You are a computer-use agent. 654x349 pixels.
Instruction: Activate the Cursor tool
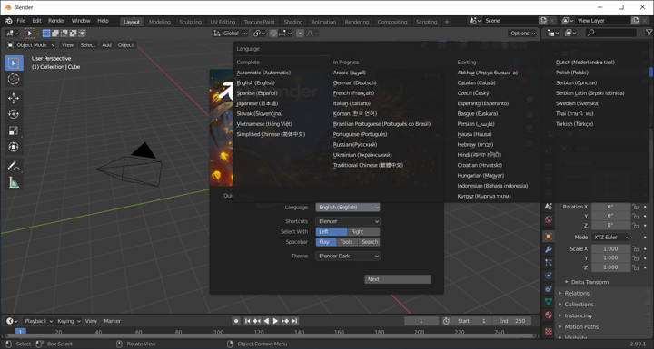click(x=14, y=79)
